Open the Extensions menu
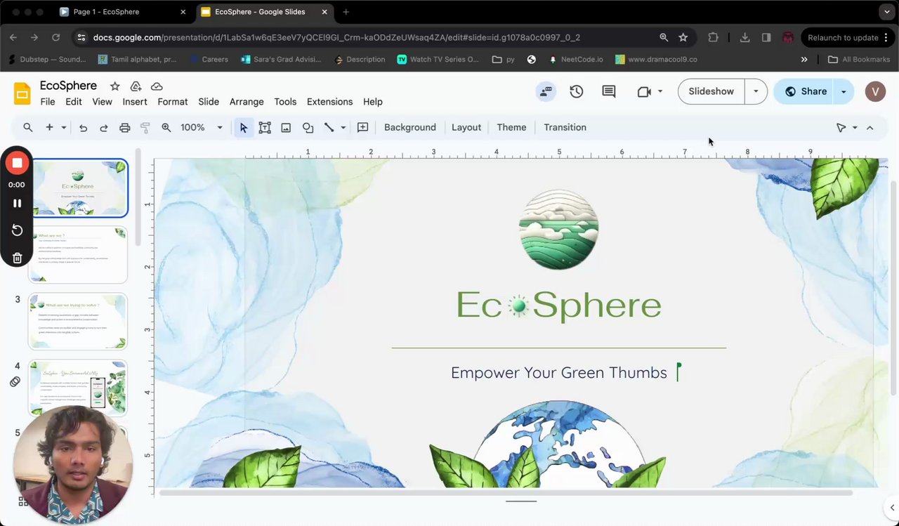Viewport: 899px width, 526px height. coord(329,102)
